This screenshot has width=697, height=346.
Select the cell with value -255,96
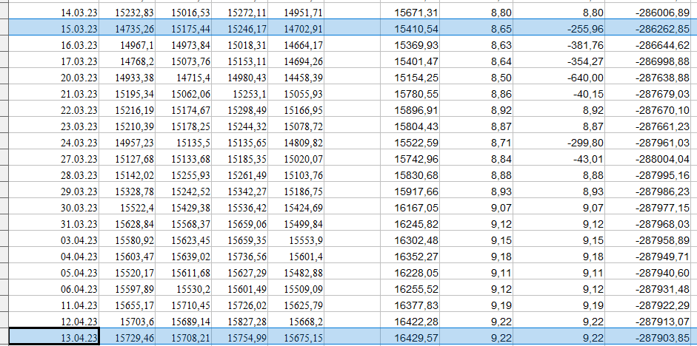click(x=583, y=28)
